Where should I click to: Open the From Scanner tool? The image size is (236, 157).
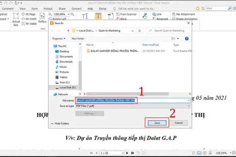tap(127, 14)
